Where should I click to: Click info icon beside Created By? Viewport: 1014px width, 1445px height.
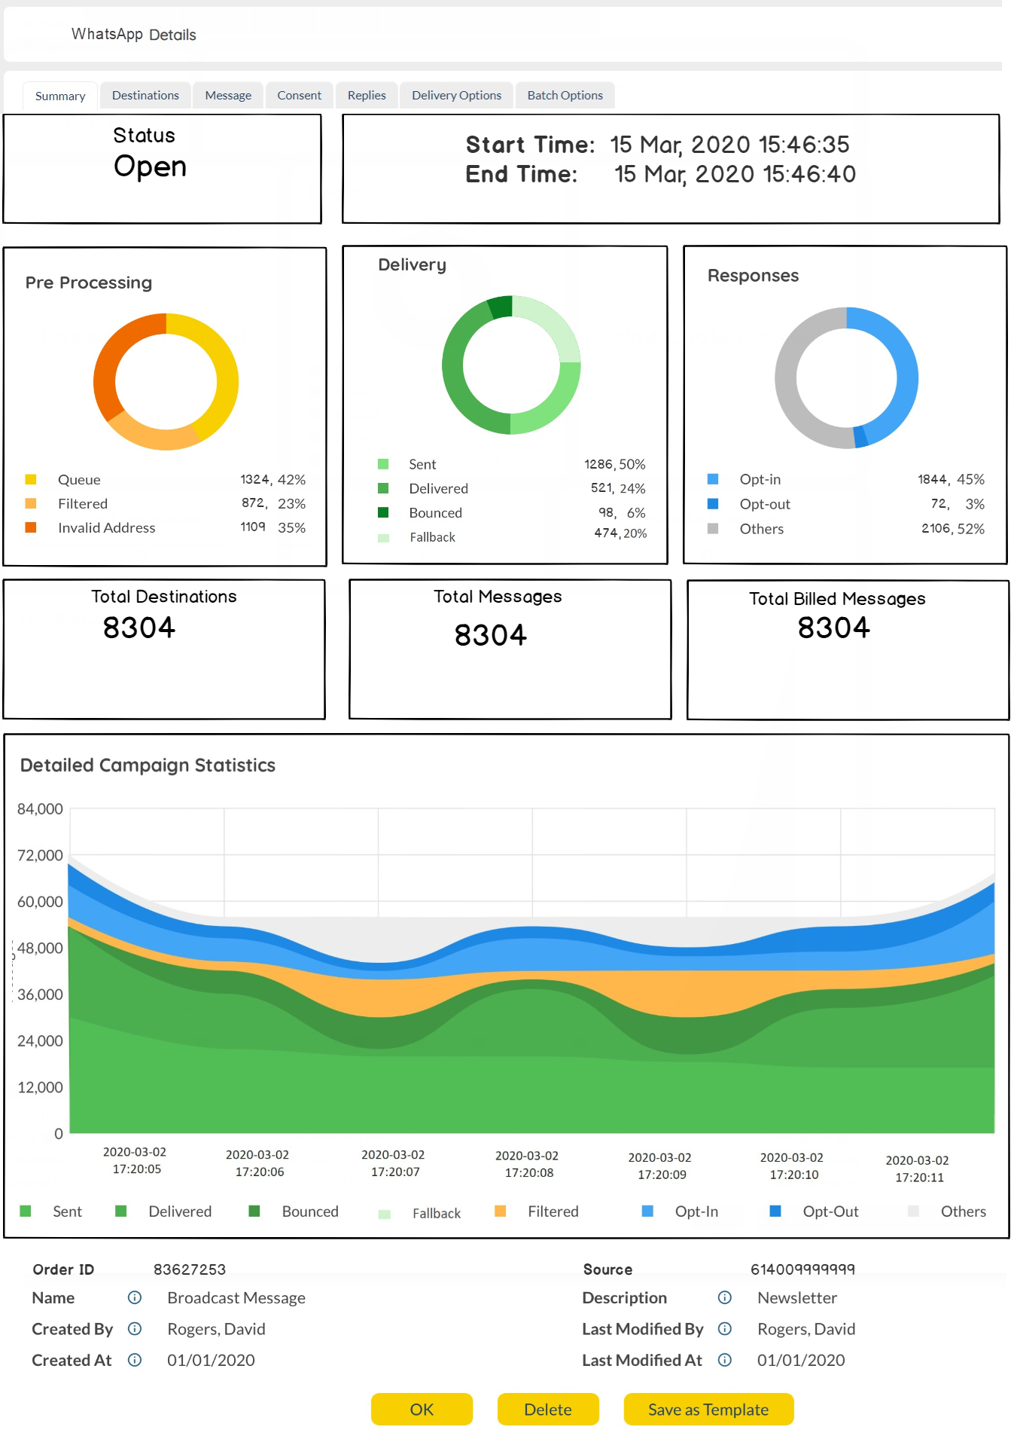pos(135,1328)
